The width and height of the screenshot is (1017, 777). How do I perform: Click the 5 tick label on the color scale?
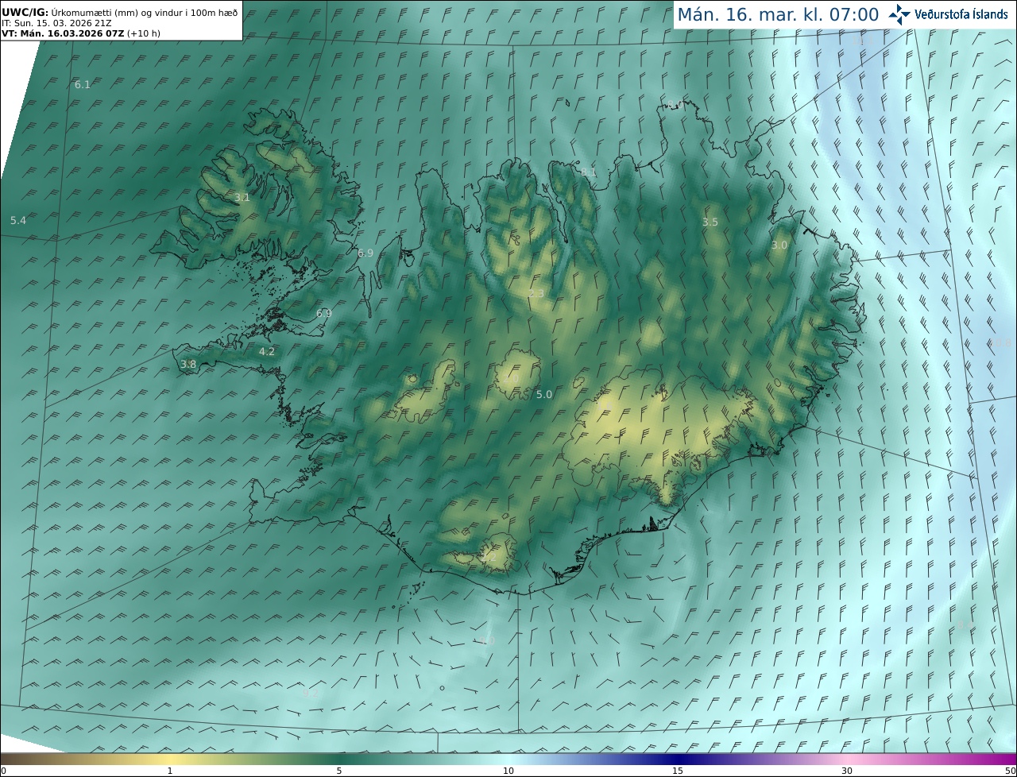coord(339,771)
